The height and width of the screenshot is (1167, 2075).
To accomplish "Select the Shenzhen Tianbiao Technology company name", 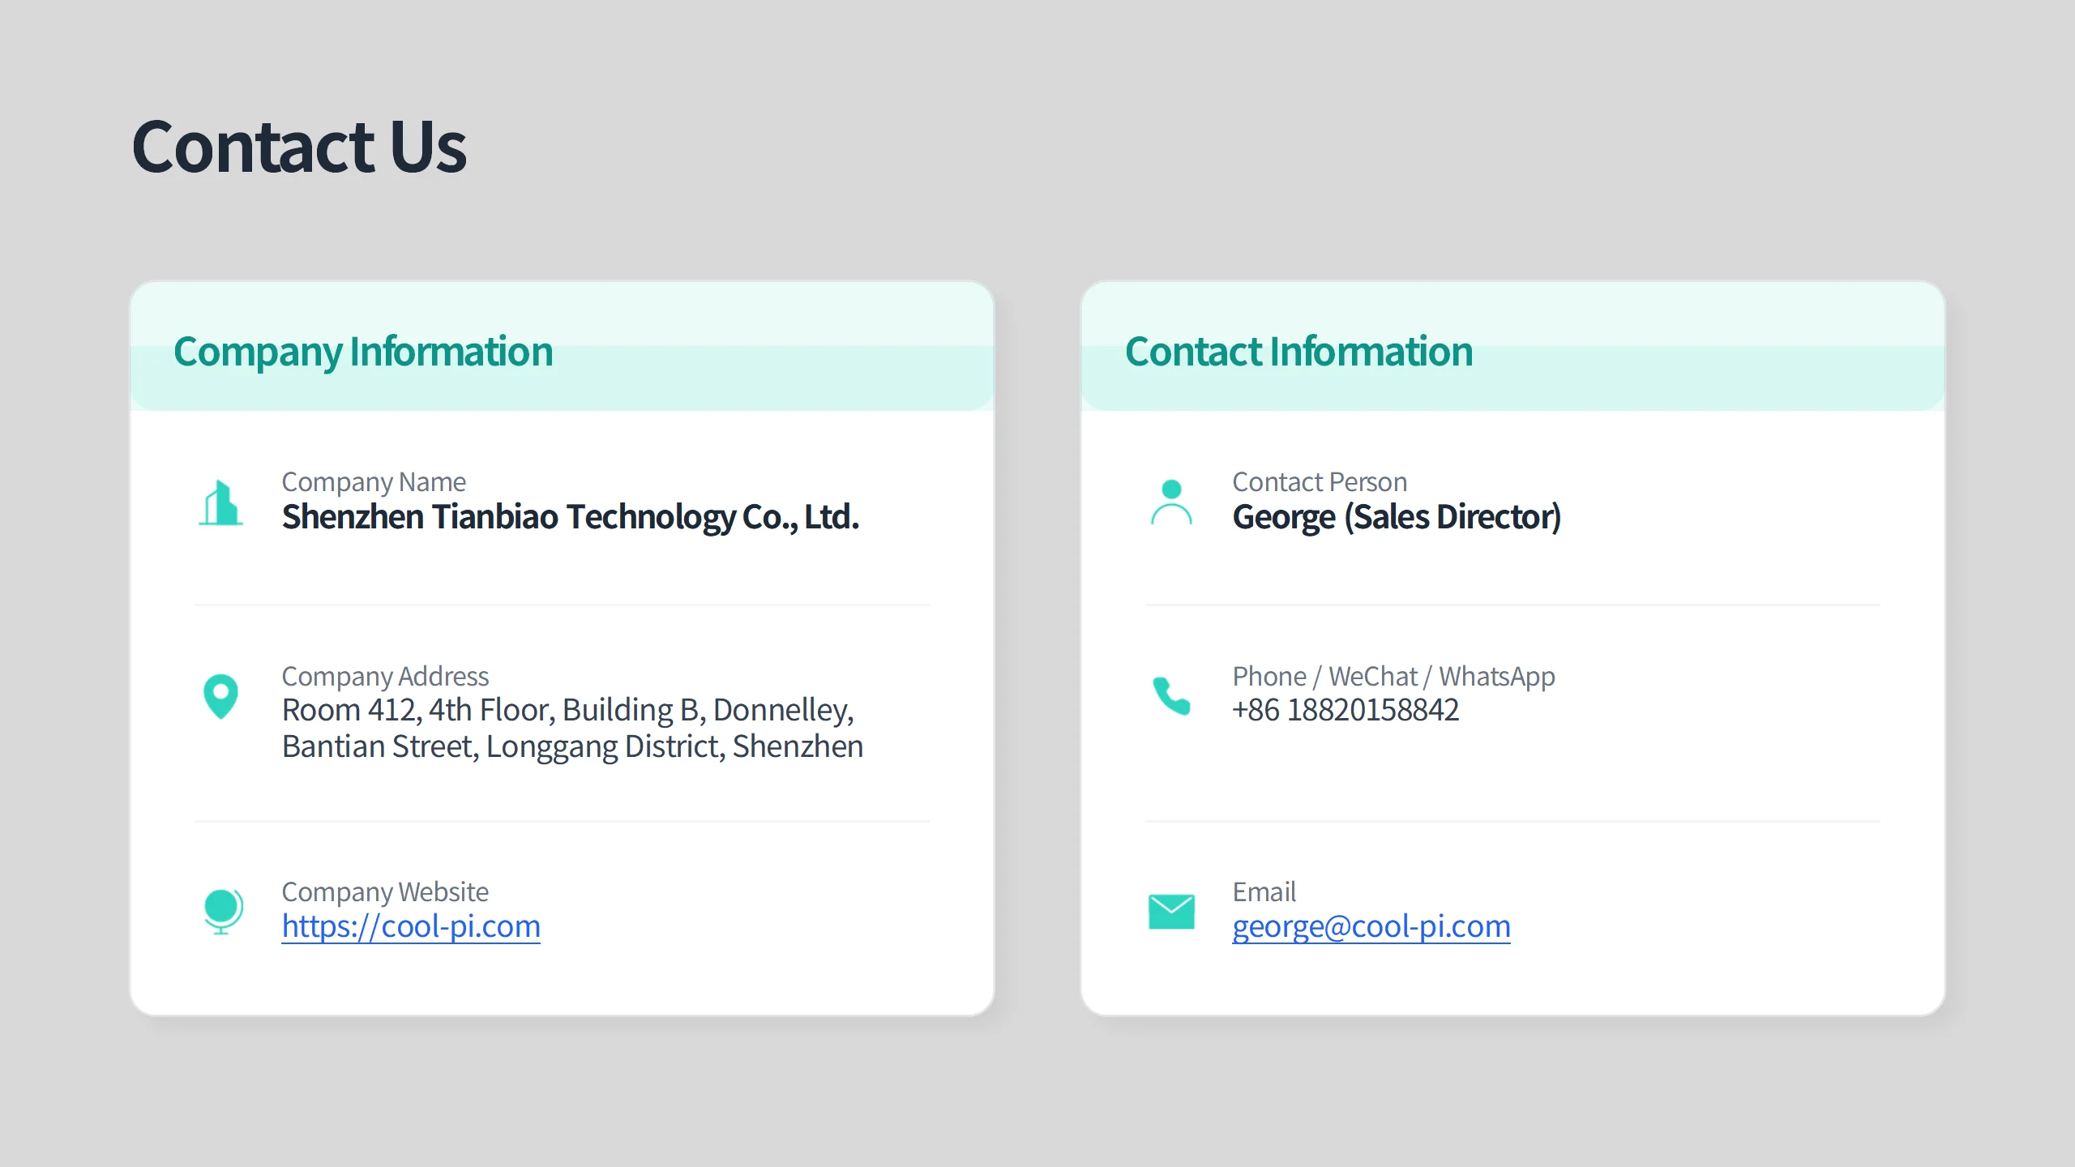I will [x=571, y=517].
